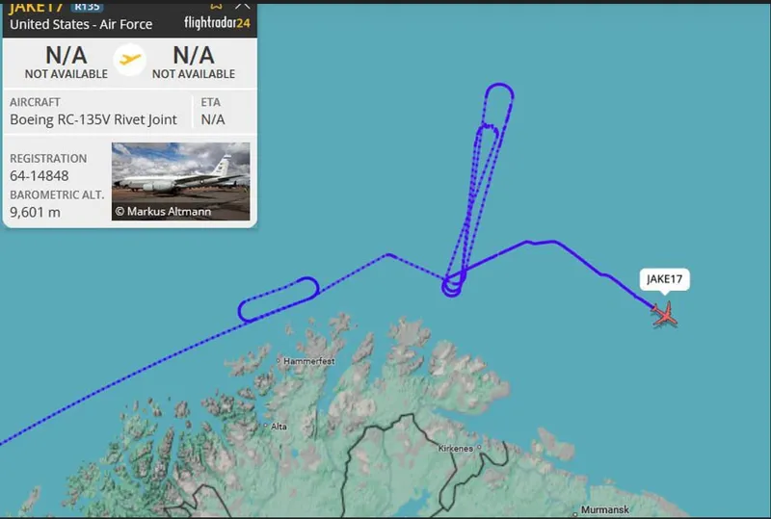The height and width of the screenshot is (519, 771).
Task: Click the racetrack loop trail near Hammerfest
Action: click(279, 299)
